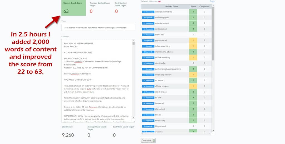The image size is (285, 144).
Task: Click the Title input field
Action: coord(98,27)
